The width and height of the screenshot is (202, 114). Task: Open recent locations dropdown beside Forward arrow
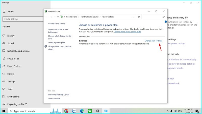click(x=55, y=17)
